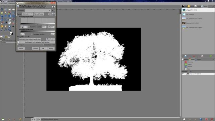
Task: Pick black point for all channels eyedropper
Action: point(47,39)
